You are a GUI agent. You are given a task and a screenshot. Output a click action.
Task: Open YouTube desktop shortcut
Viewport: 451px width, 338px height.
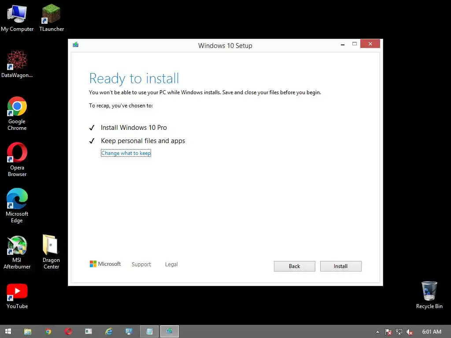pos(17,296)
